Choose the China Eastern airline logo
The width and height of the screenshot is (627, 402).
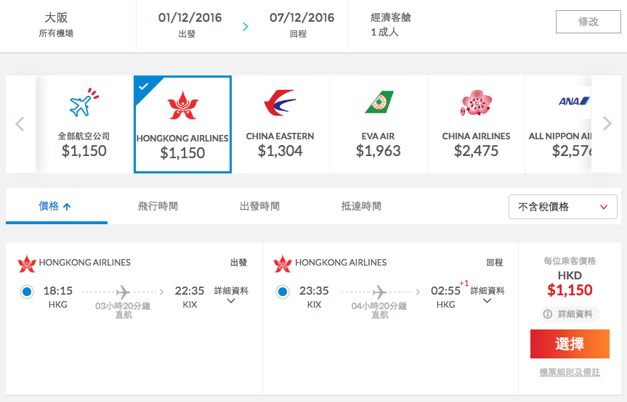tap(280, 102)
